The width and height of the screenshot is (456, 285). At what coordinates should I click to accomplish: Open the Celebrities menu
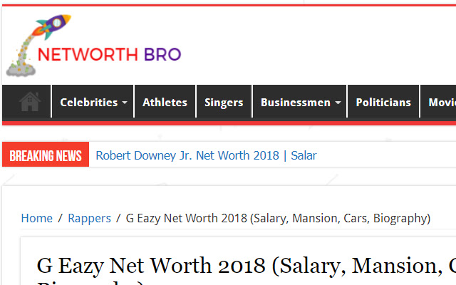[x=88, y=102]
